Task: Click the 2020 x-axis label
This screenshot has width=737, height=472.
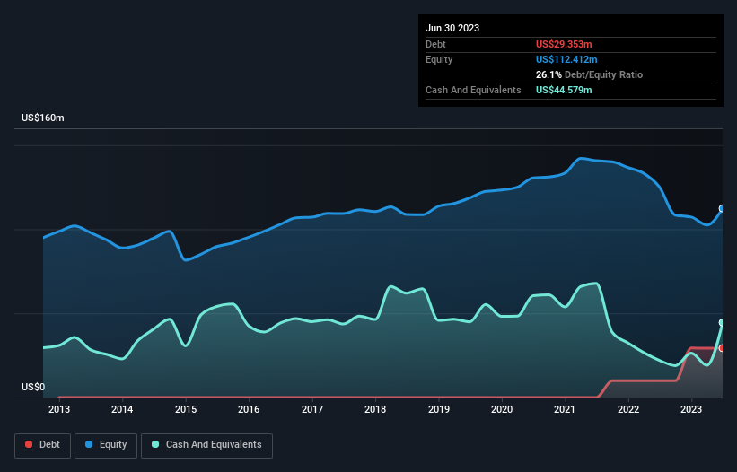Action: coord(502,409)
